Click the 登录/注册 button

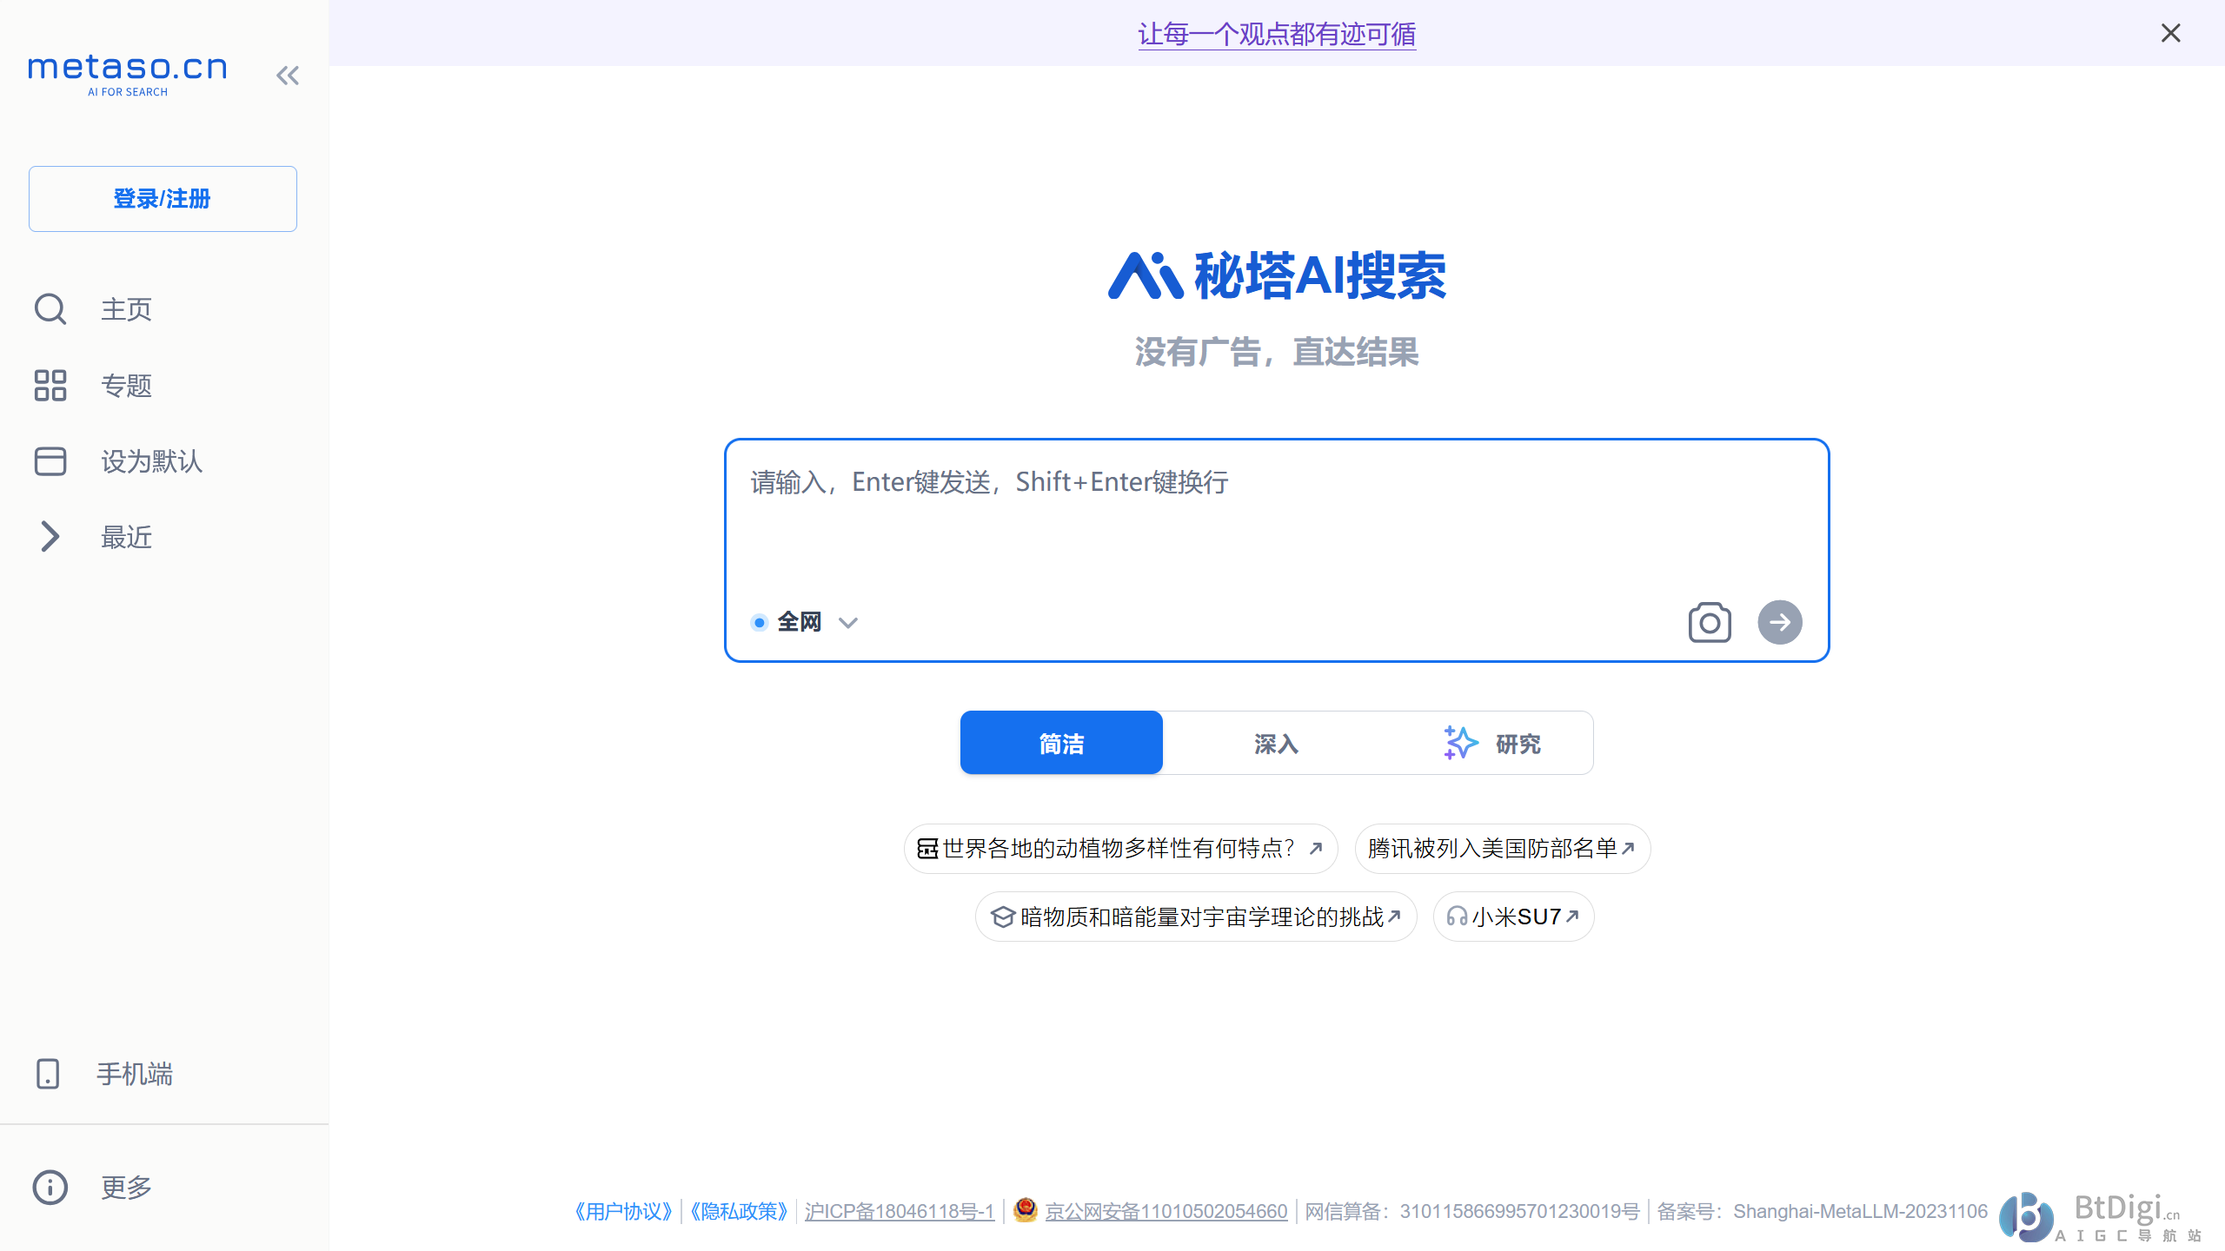pyautogui.click(x=163, y=199)
